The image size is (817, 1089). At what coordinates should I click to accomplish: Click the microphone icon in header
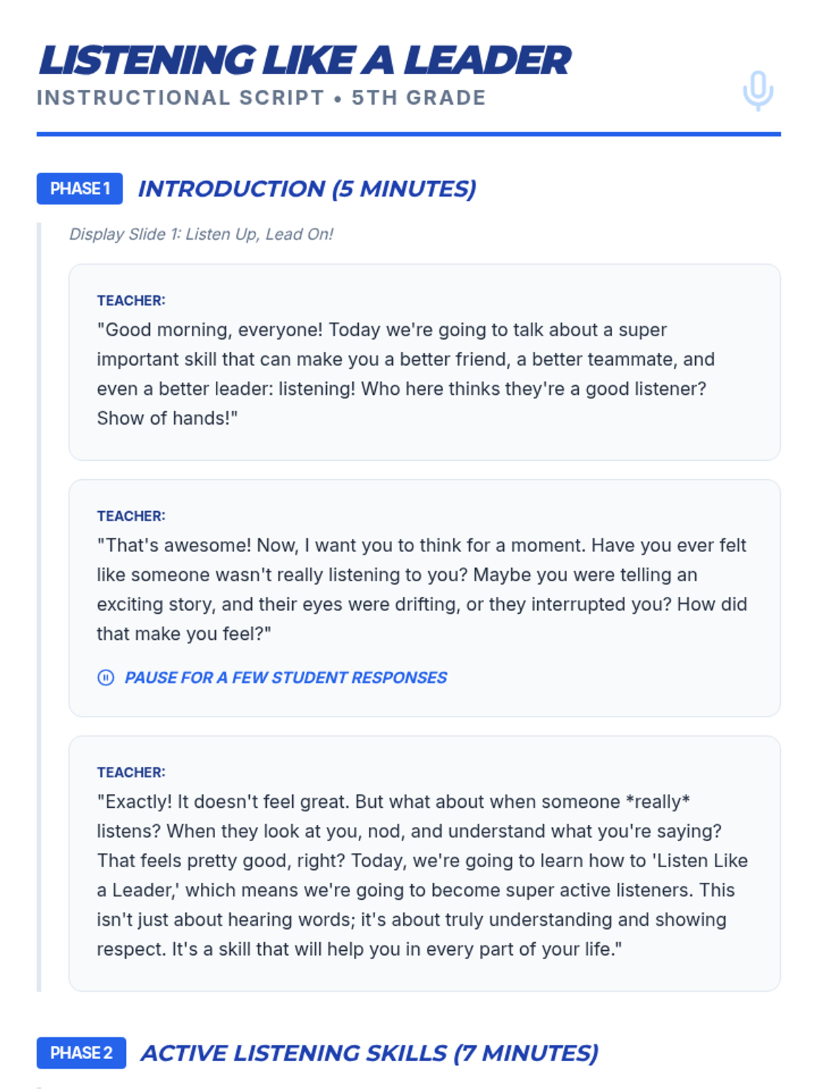pyautogui.click(x=758, y=90)
